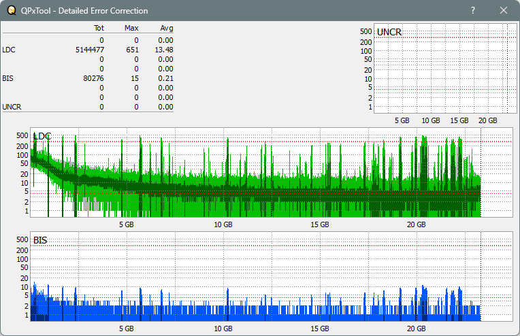Click the LDC row label in table
Viewport: 520px width, 336px height.
coord(9,50)
